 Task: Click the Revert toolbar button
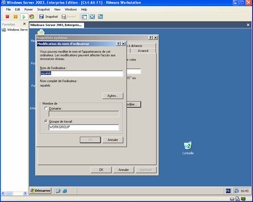point(69,17)
